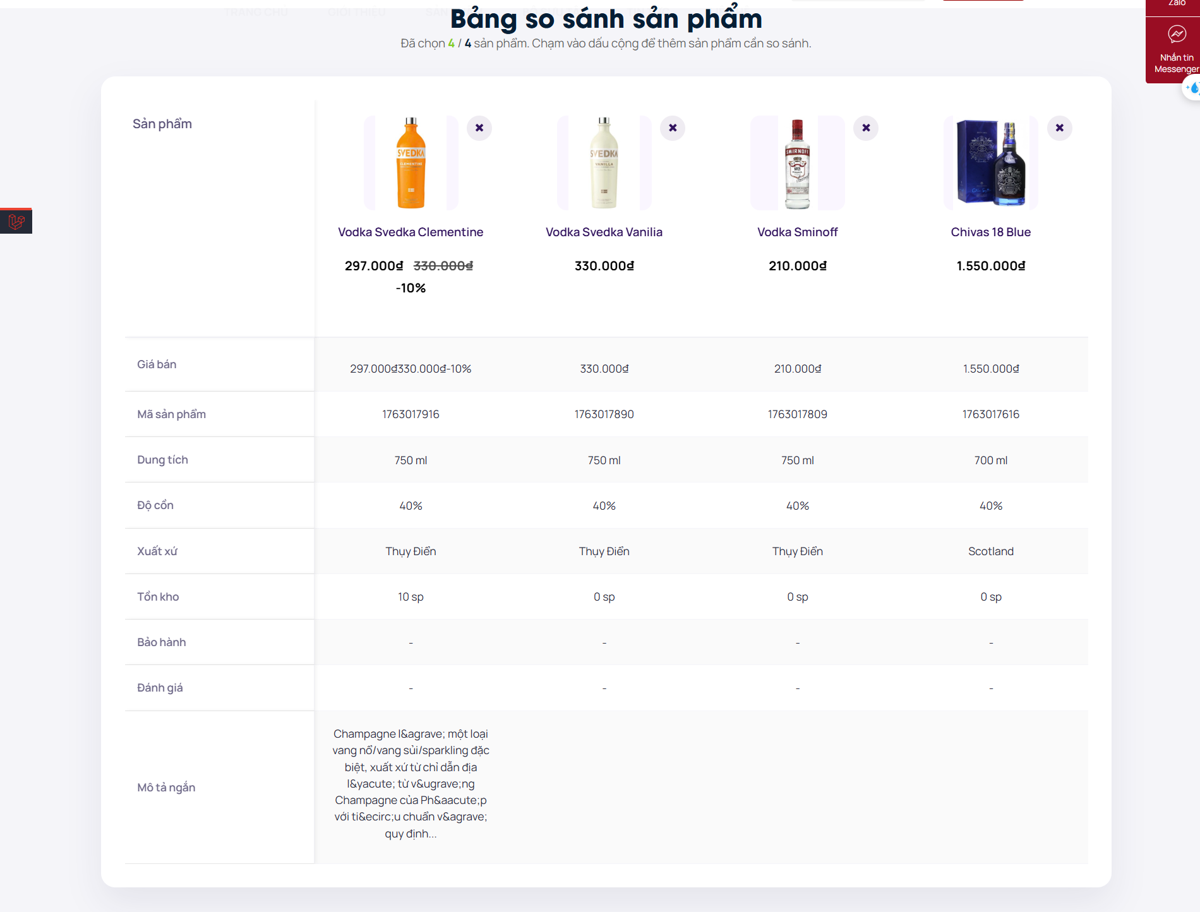Click the -10% discount label under Clementine
Screen dimensions: 1200x912
(x=411, y=288)
